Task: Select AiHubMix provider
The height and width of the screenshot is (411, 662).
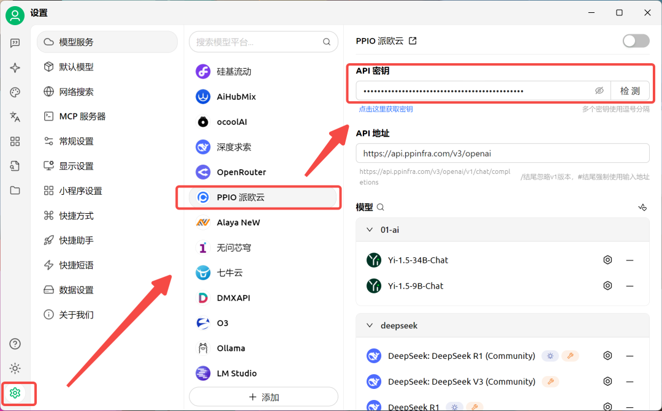Action: [263, 97]
